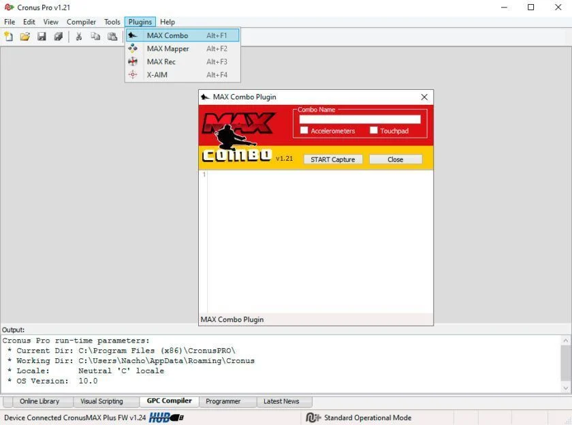The image size is (572, 425).
Task: Enable the Accelerometers checkbox
Action: [x=304, y=130]
